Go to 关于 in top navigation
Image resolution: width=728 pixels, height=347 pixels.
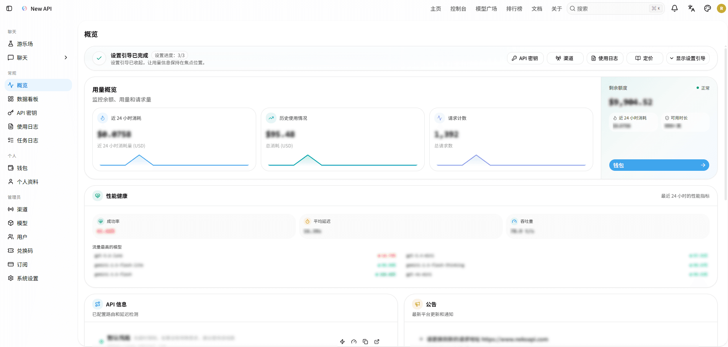[557, 8]
